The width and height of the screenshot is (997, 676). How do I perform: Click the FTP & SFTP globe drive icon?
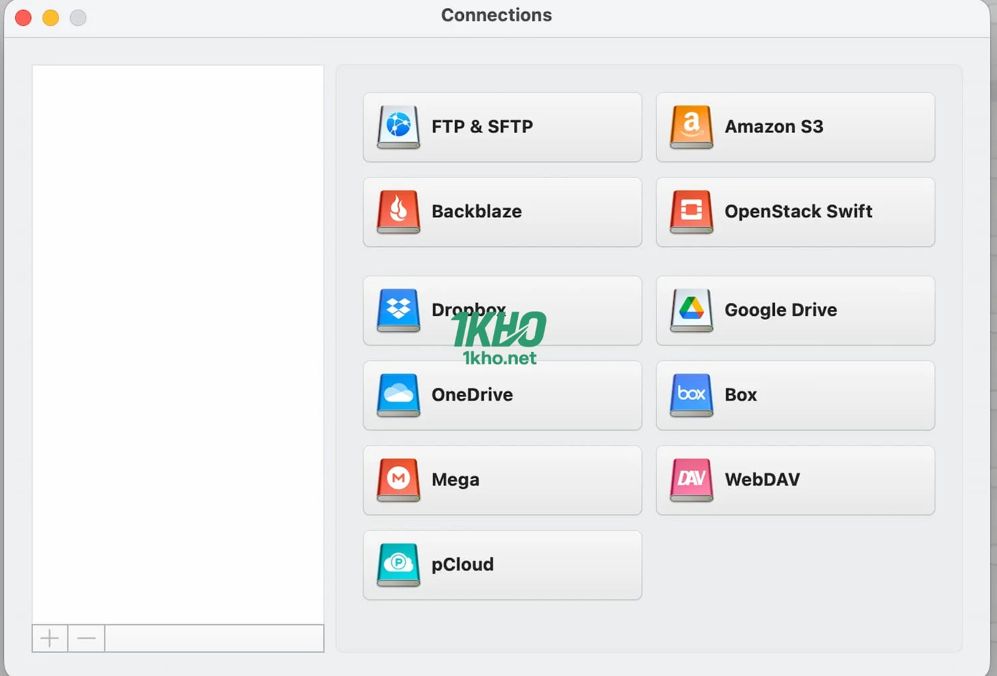click(x=398, y=126)
